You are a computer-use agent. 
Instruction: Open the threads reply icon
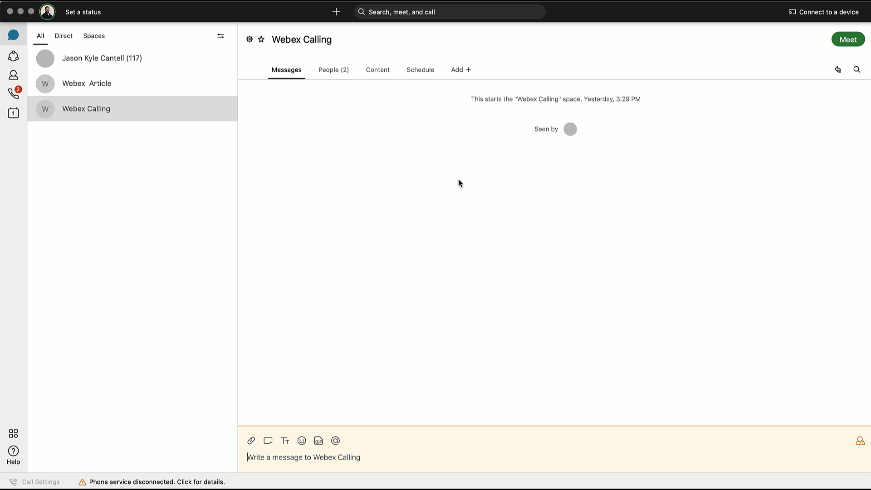tap(838, 69)
